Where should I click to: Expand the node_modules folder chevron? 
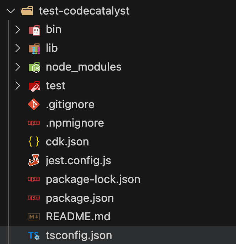18,67
